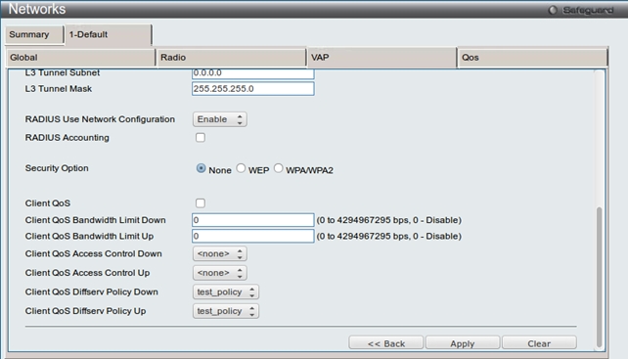Click the Apply button
The width and height of the screenshot is (628, 359).
pos(463,343)
